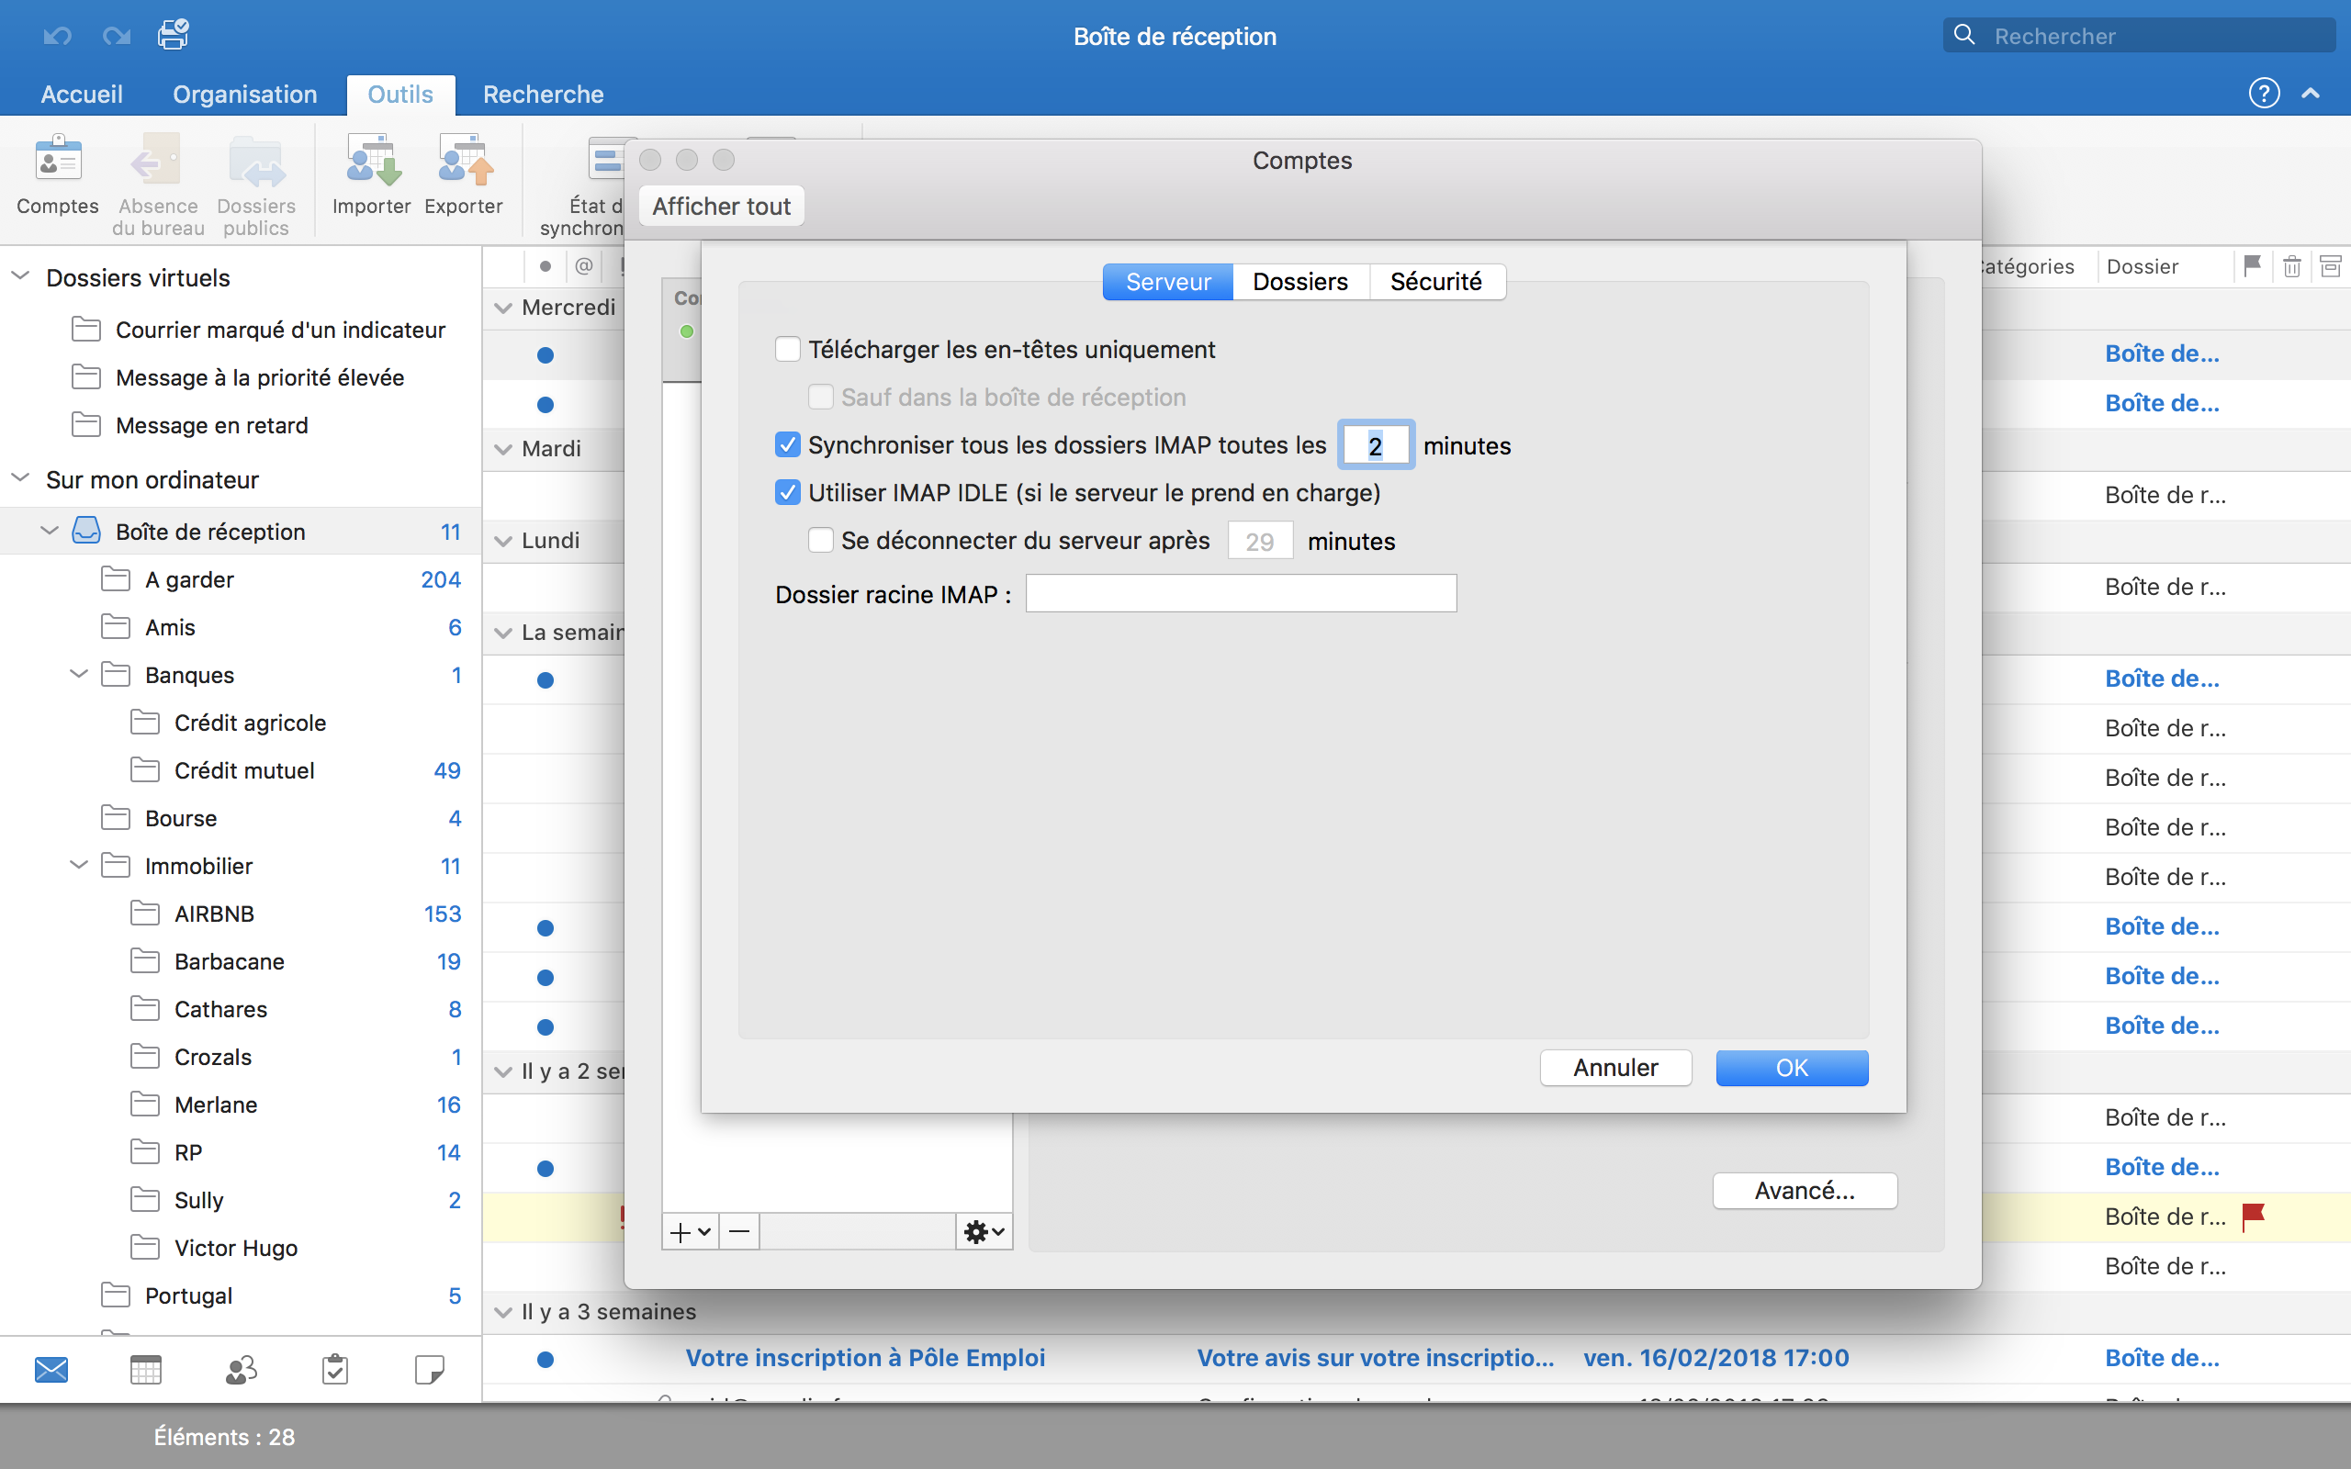Open the calendar view icon
The height and width of the screenshot is (1469, 2351).
point(146,1370)
